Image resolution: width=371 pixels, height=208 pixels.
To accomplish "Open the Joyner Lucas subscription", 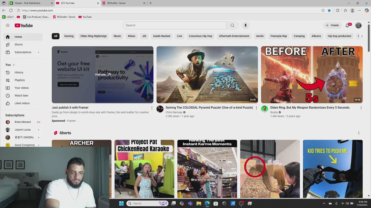I will 23,130.
